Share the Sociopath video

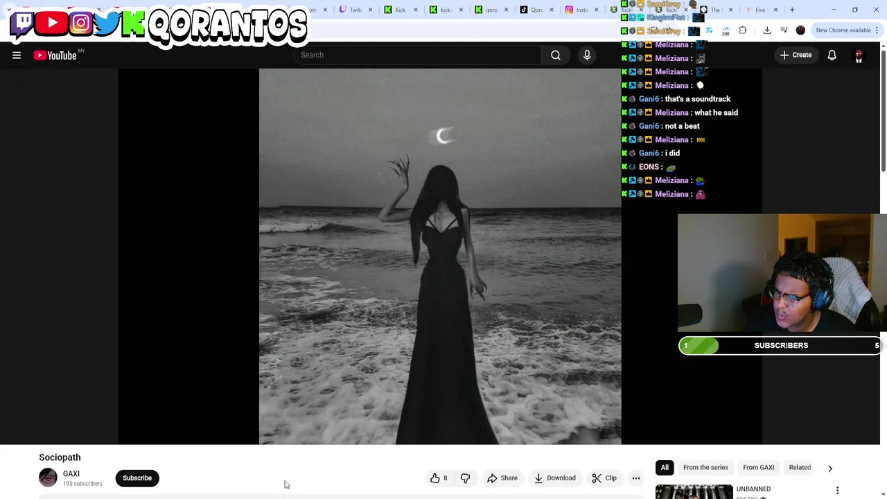[x=502, y=478]
